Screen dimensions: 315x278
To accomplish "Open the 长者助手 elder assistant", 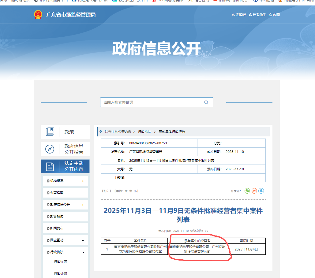I will pyautogui.click(x=257, y=15).
